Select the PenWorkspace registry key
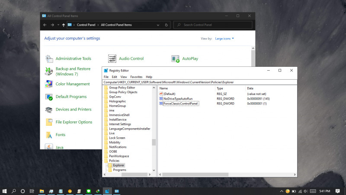 pyautogui.click(x=119, y=156)
